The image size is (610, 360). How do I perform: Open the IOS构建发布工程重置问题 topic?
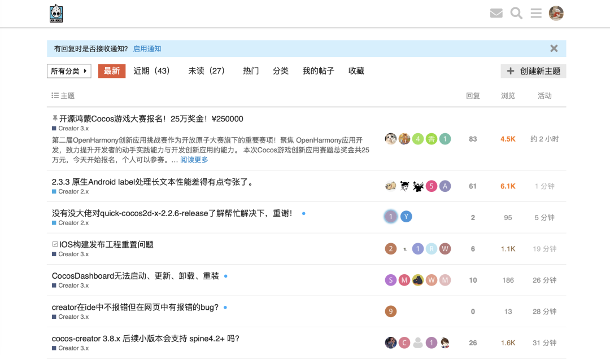pos(106,244)
